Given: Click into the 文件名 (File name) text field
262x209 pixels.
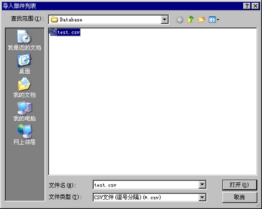Looking at the screenshot, I should pyautogui.click(x=146, y=185).
